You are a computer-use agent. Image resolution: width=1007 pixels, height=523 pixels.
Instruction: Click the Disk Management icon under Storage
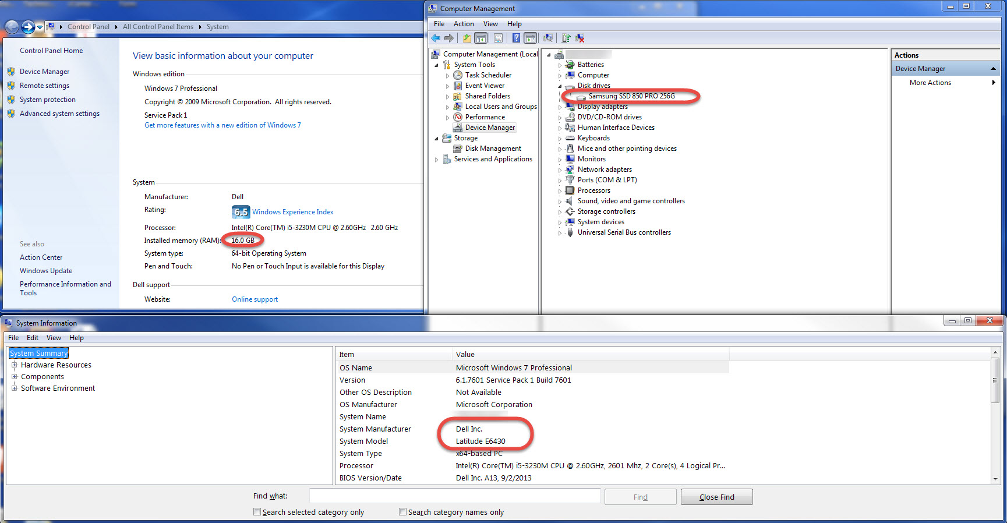pos(458,149)
